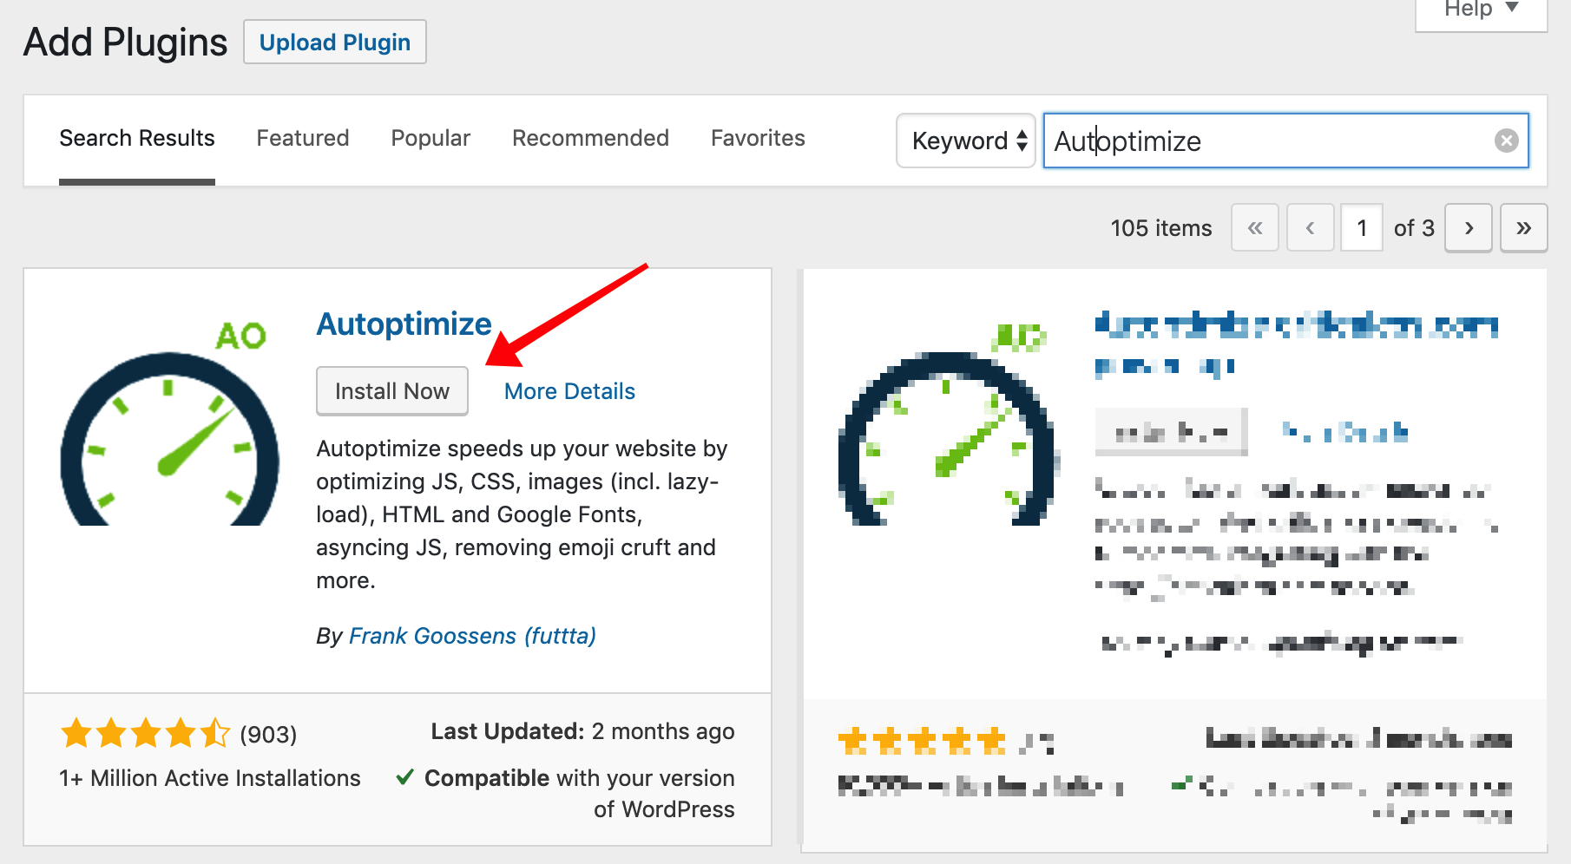Select the Recommended tab
Viewport: 1571px width, 864px height.
pos(590,138)
